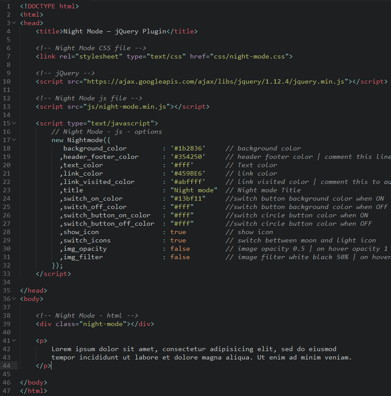This screenshot has height=396, width=391.
Task: Collapse the new Nightmode object fold arrow
Action: [x=14, y=140]
